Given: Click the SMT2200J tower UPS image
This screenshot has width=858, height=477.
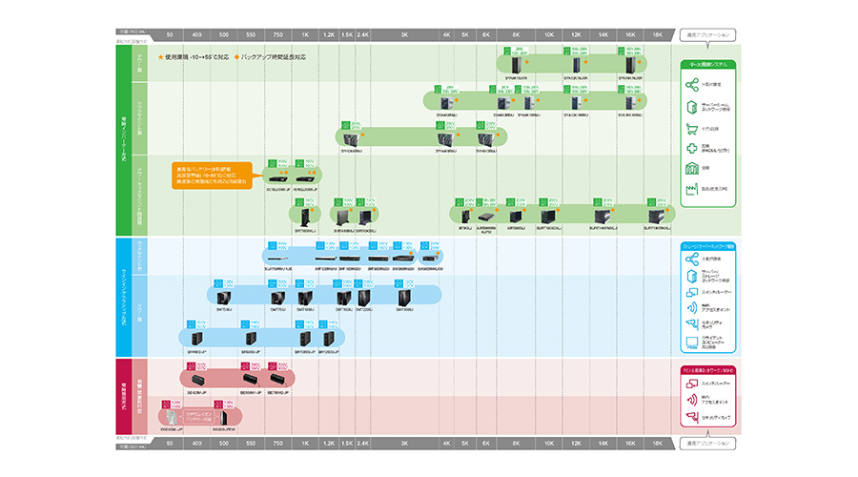Looking at the screenshot, I should 363,298.
